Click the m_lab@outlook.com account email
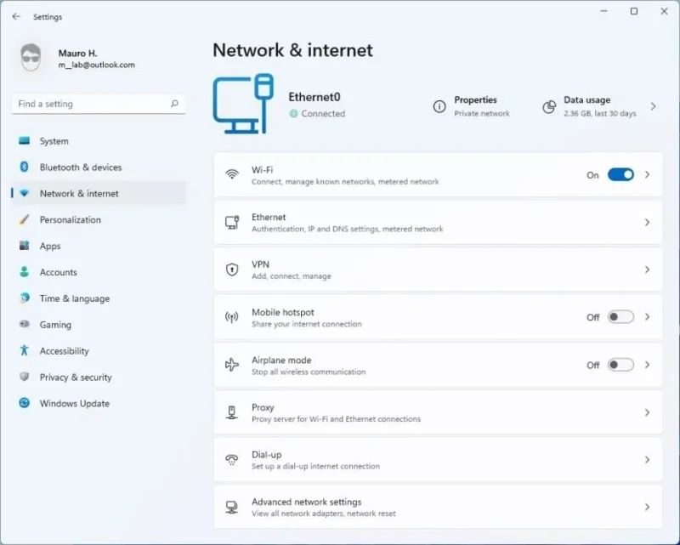Screen dimensions: 680x545 click(97, 65)
